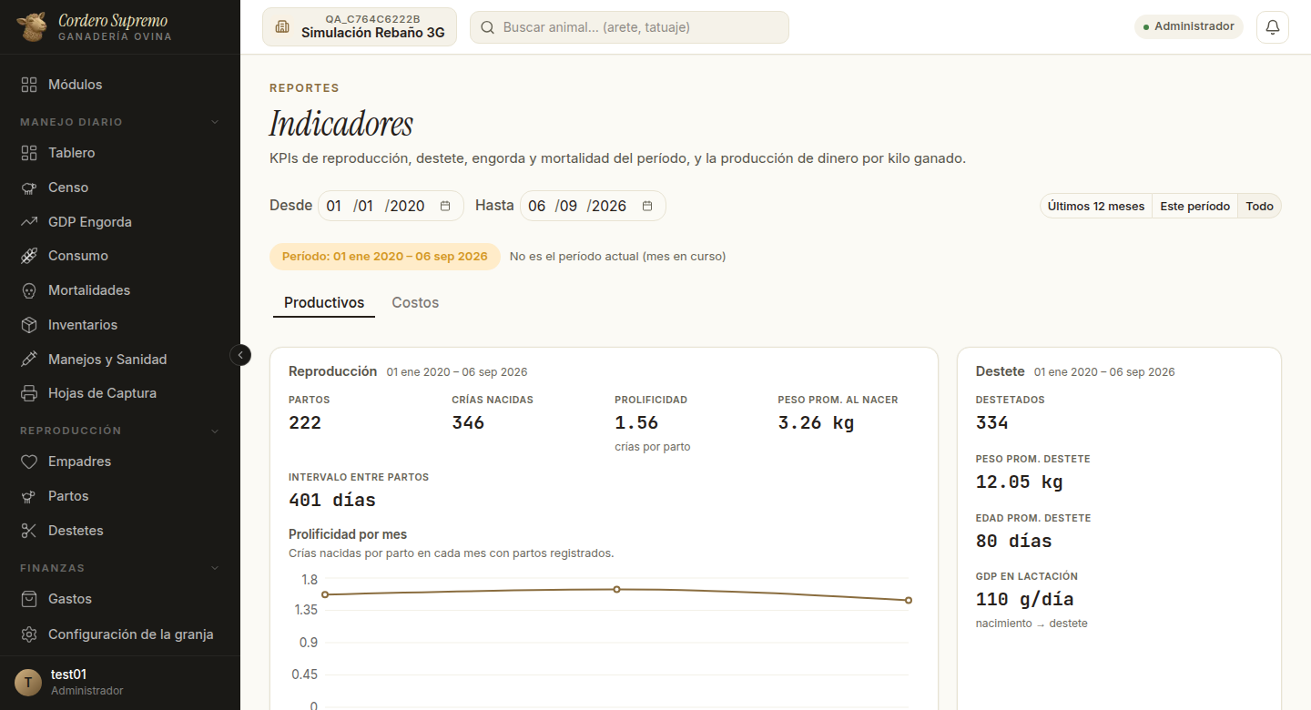This screenshot has width=1311, height=710.
Task: Open the notifications bell icon
Action: tap(1273, 26)
